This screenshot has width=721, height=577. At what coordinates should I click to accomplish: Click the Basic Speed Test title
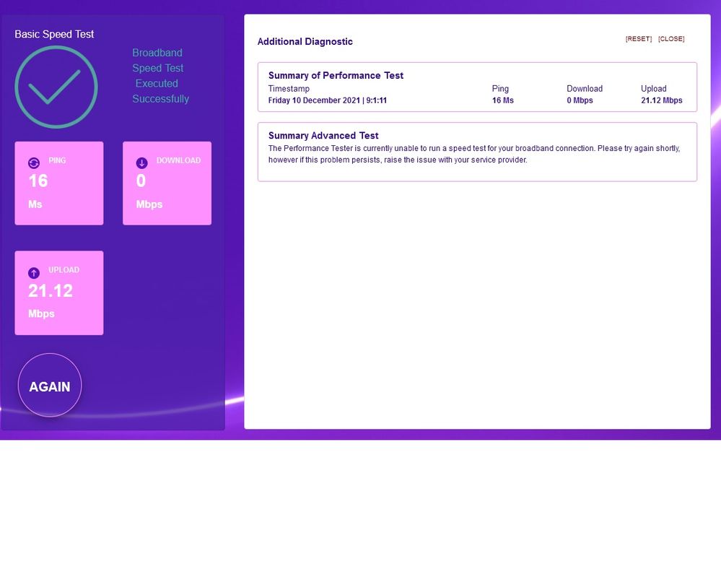coord(54,34)
